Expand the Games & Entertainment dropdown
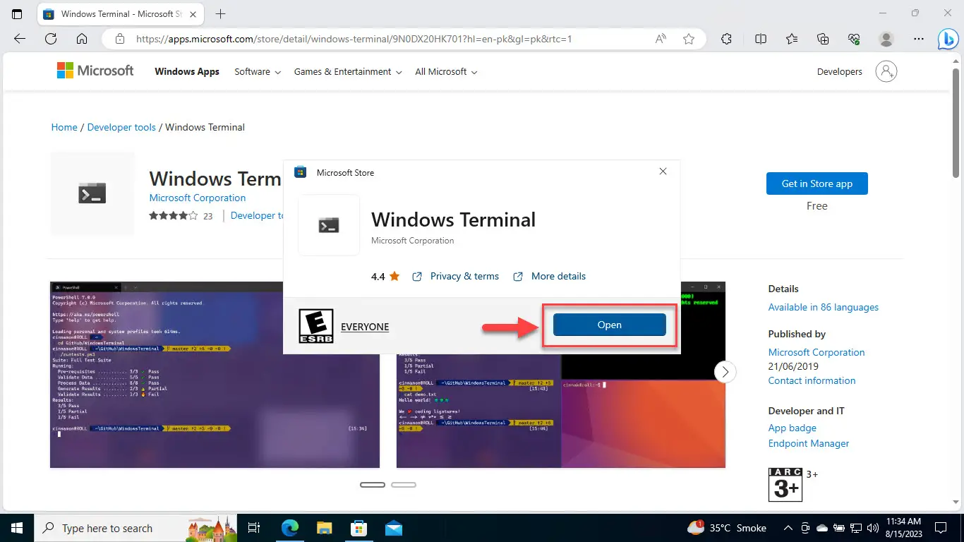964x542 pixels. (348, 71)
